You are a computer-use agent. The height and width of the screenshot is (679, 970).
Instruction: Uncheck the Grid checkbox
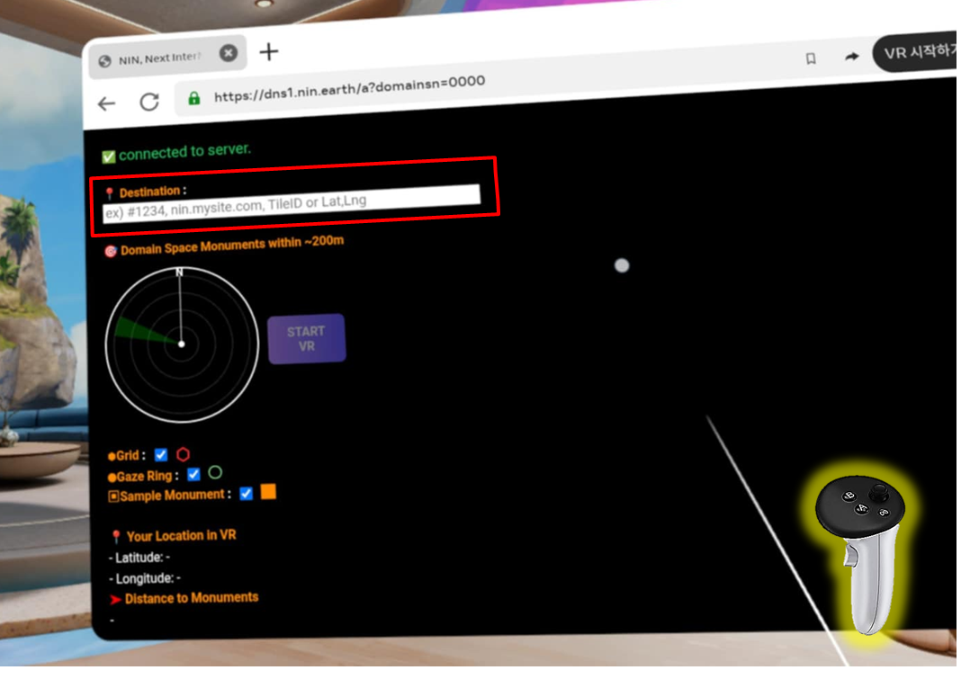(161, 455)
